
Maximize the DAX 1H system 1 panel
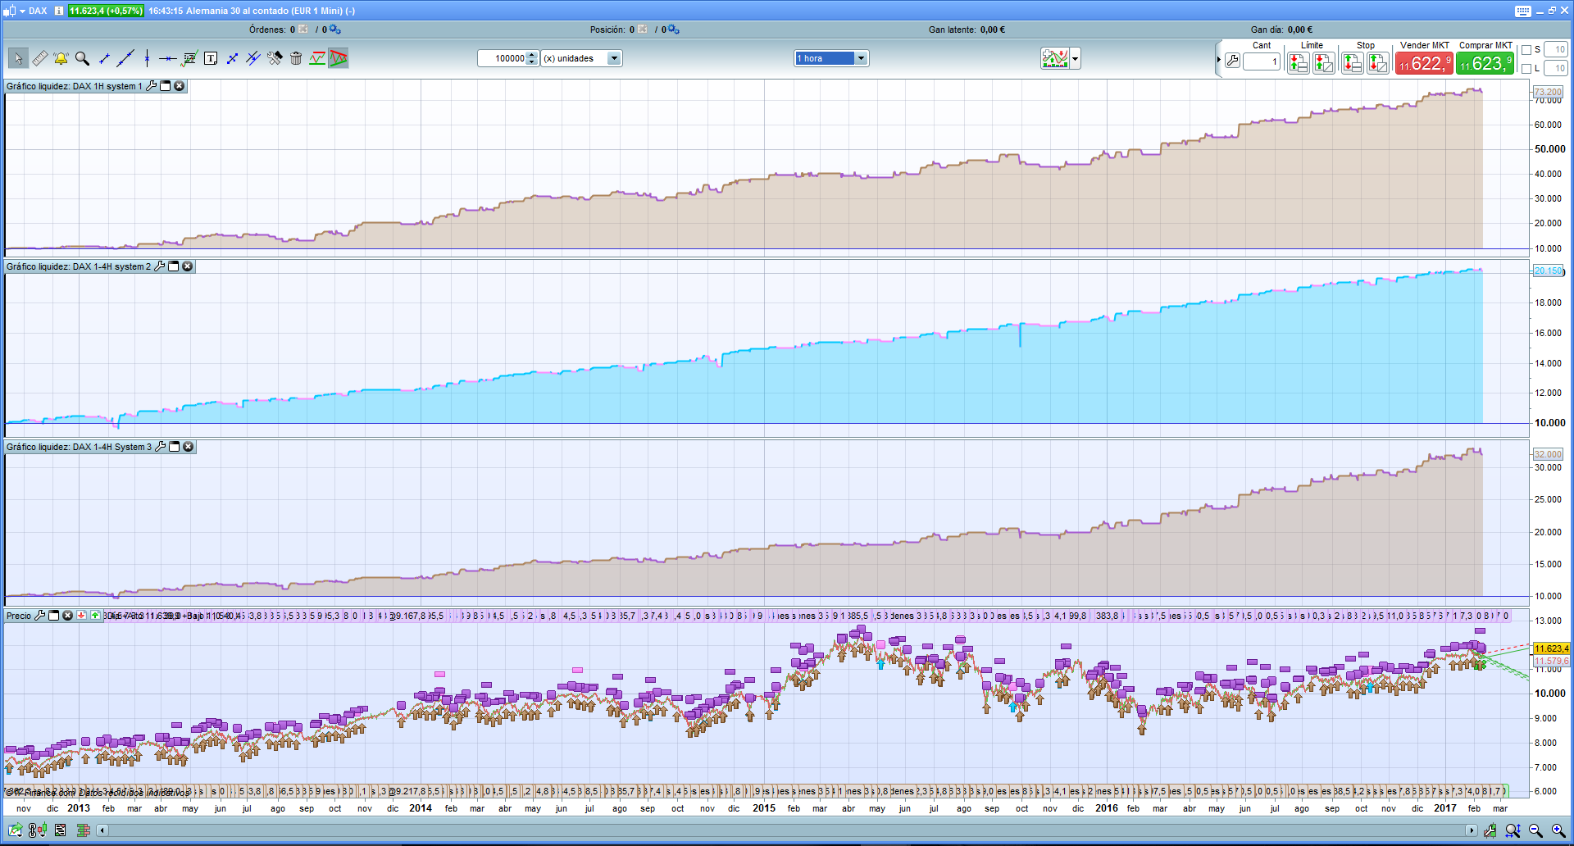click(166, 86)
